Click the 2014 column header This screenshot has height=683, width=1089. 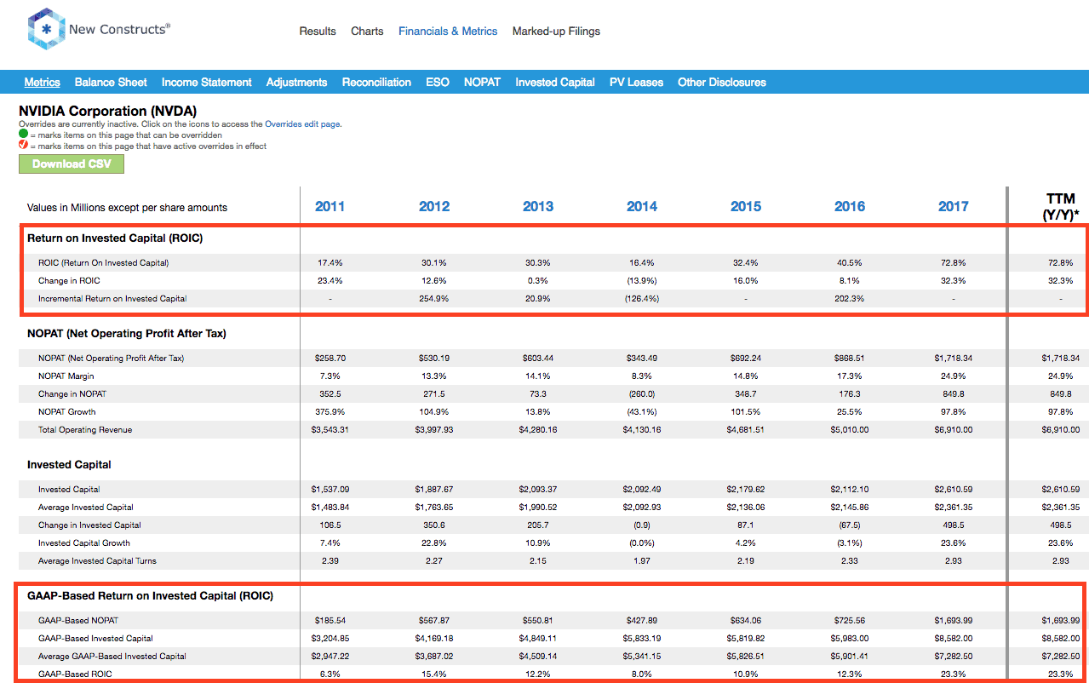[x=642, y=206]
